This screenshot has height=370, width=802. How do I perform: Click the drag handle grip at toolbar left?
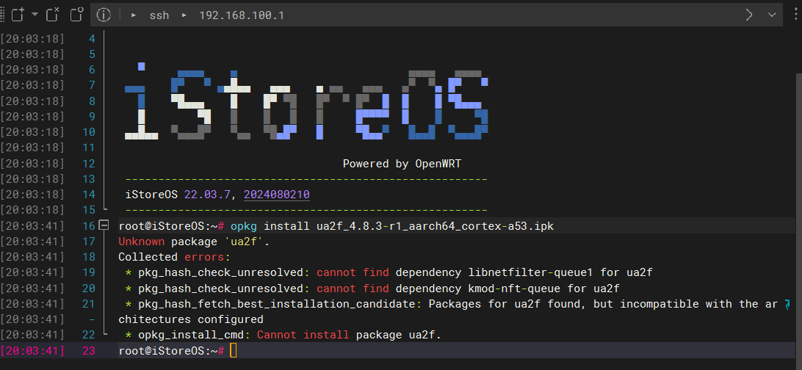tap(3, 14)
